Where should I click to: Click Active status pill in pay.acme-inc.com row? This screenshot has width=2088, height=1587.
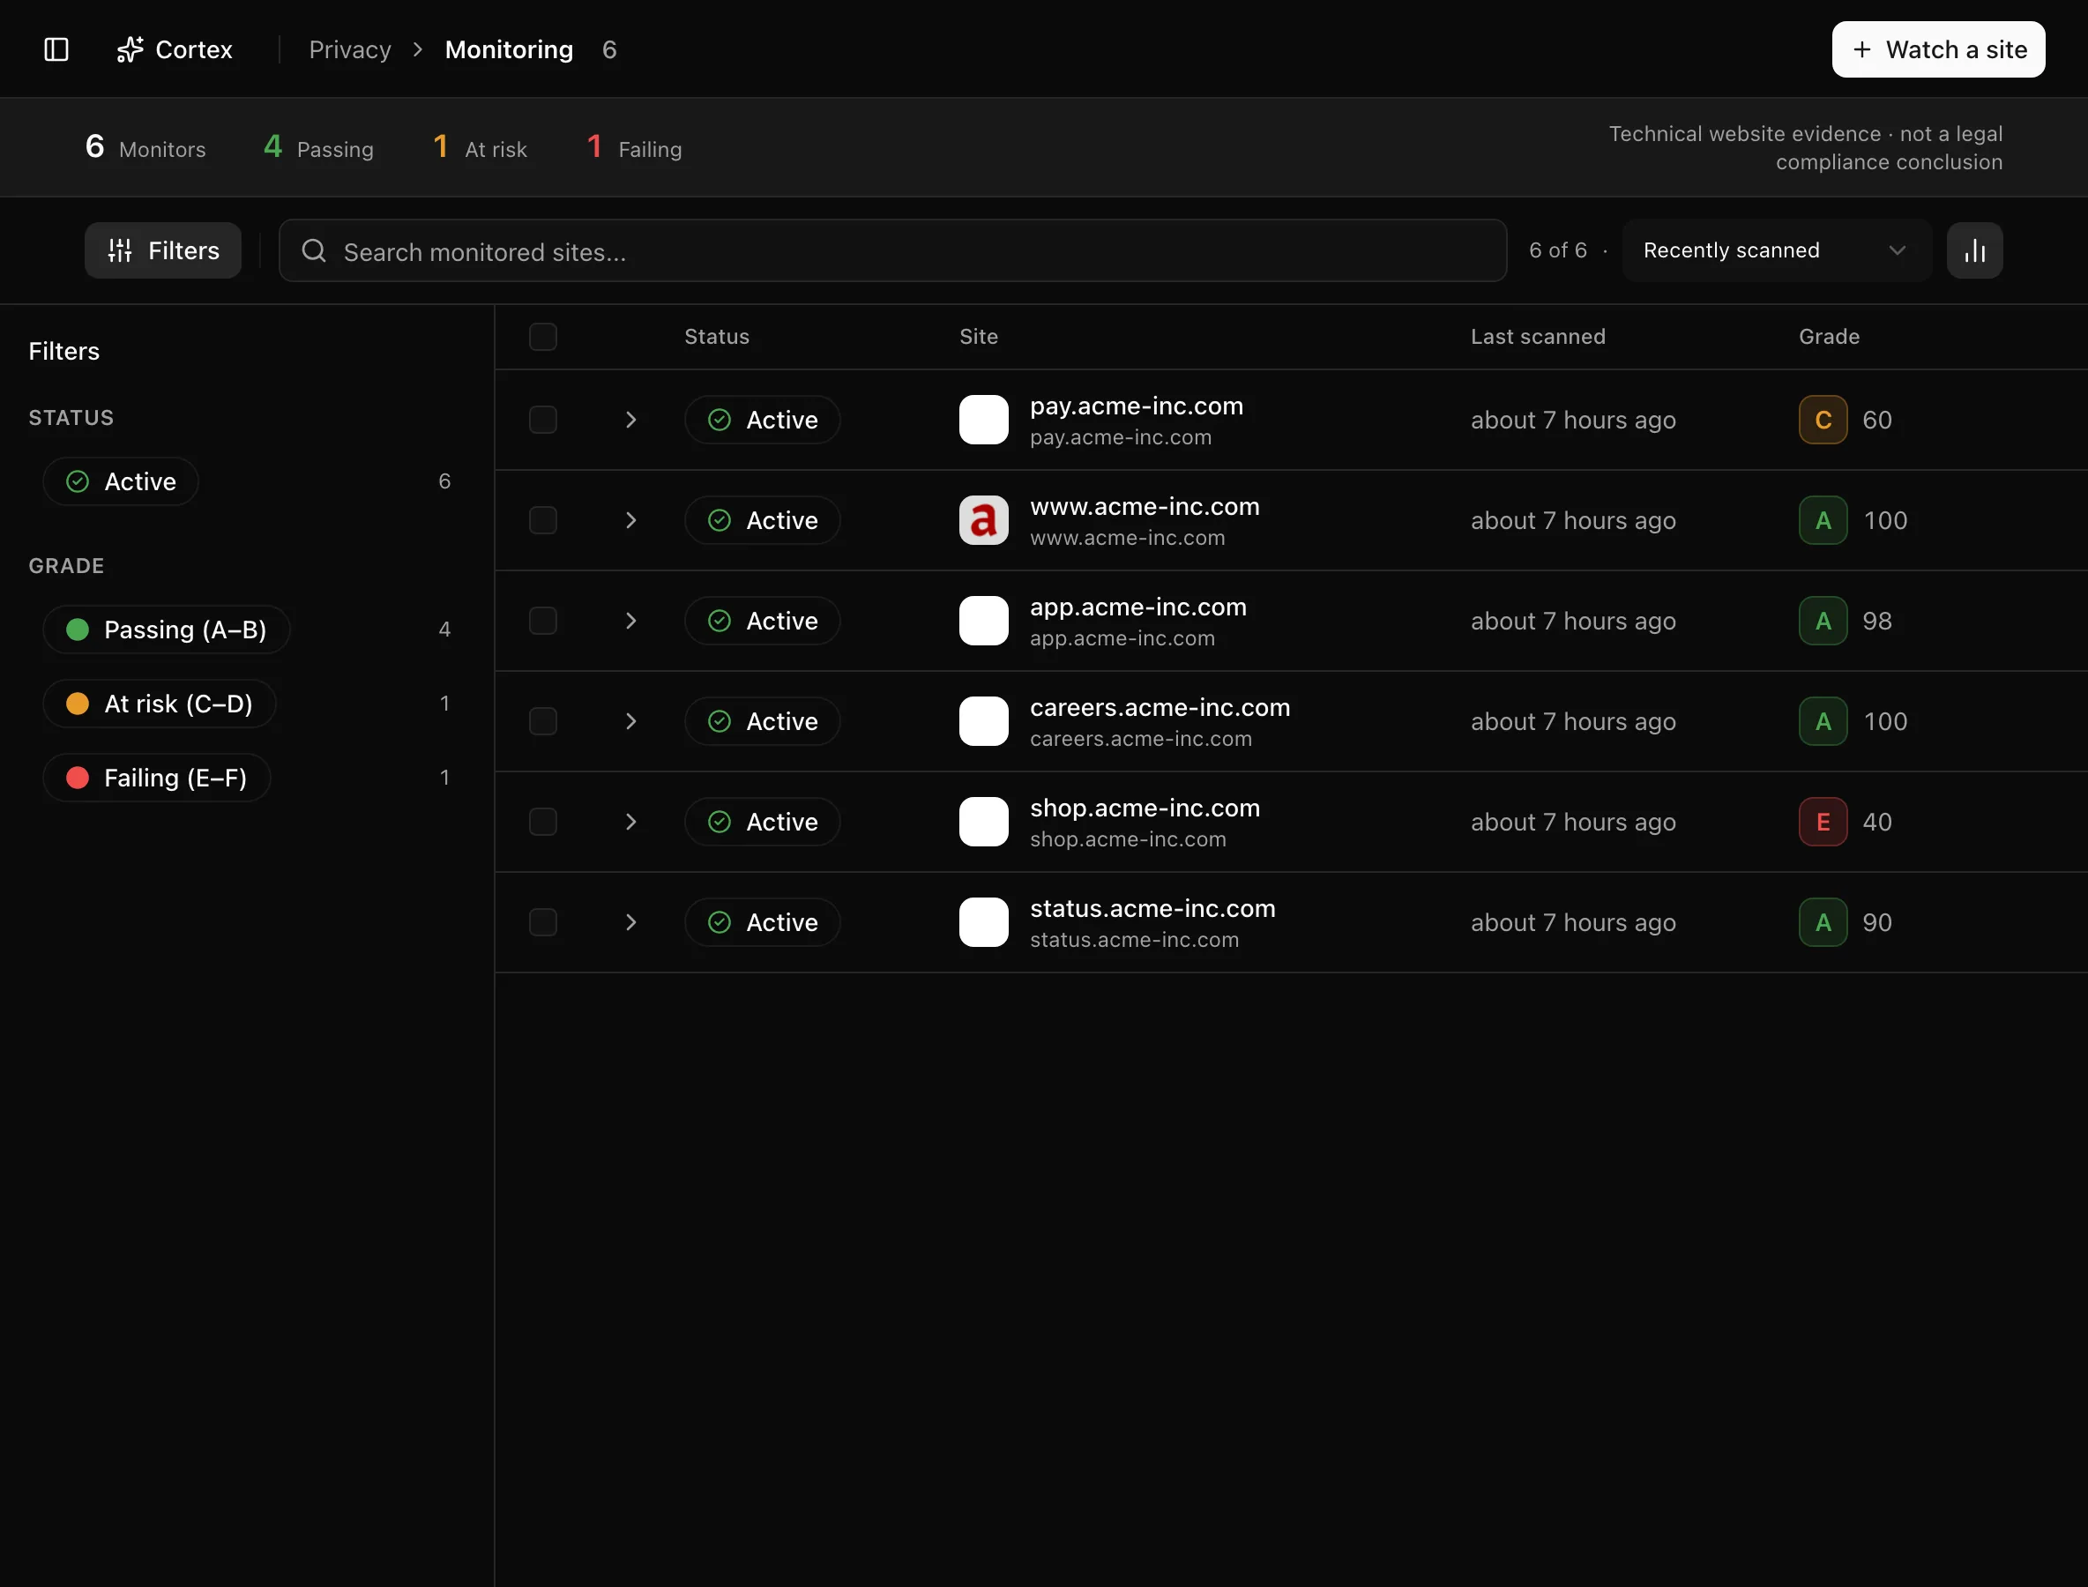pyautogui.click(x=763, y=420)
